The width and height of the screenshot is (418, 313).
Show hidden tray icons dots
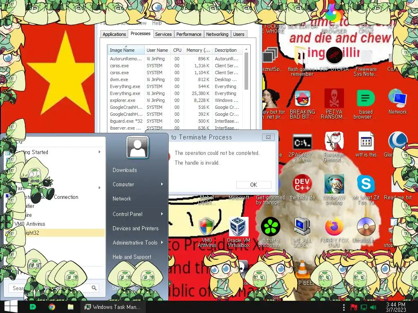pyautogui.click(x=344, y=307)
